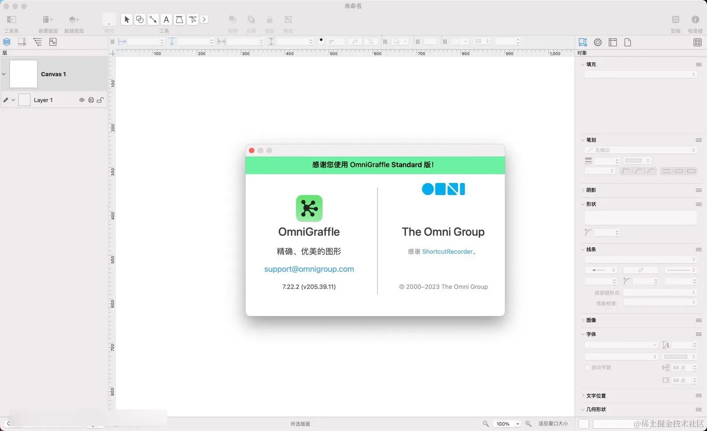
Task: Click the New Layer (新建图层) toolbar icon
Action: [x=74, y=19]
